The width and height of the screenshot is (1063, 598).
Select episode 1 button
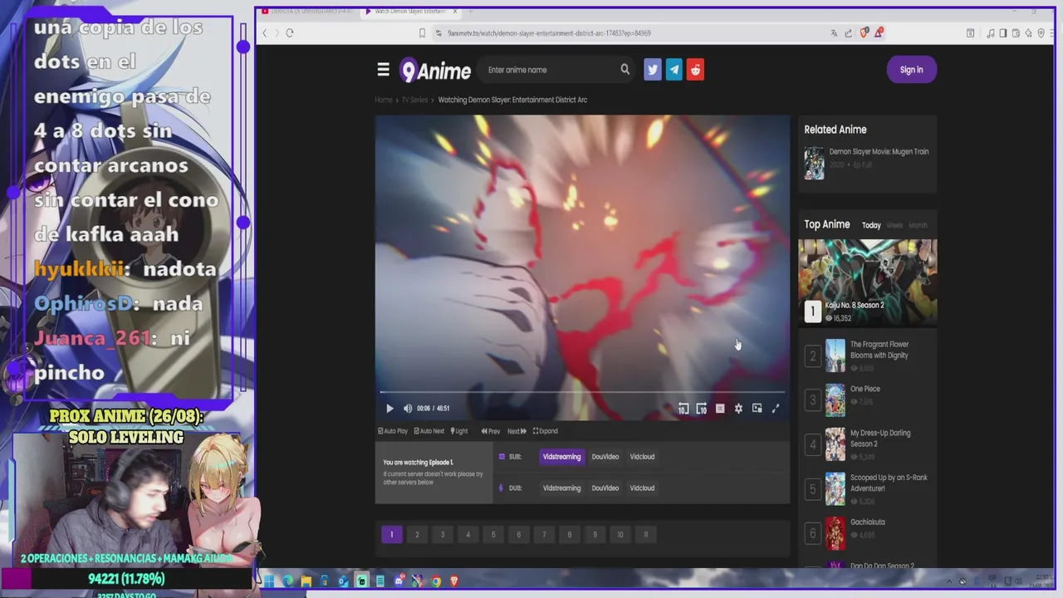[x=392, y=535]
